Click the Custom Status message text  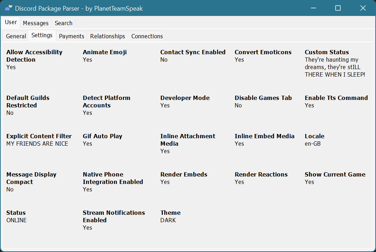[x=335, y=67]
